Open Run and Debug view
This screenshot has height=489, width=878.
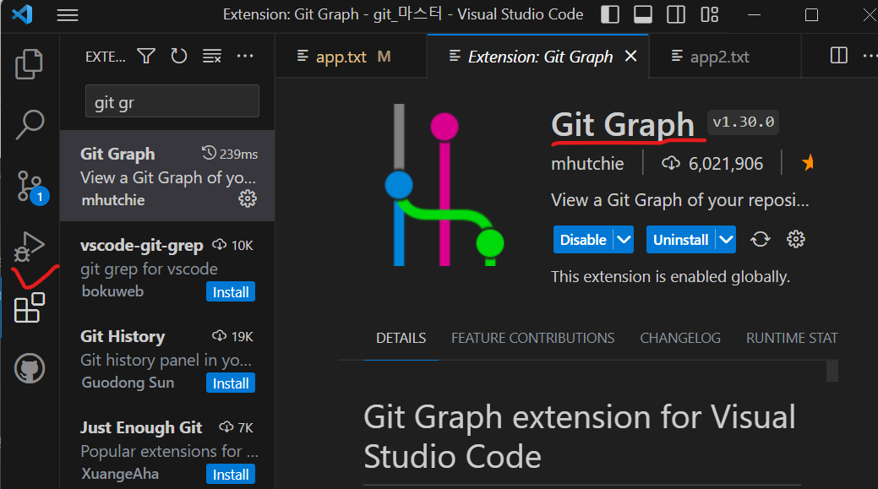click(x=29, y=247)
